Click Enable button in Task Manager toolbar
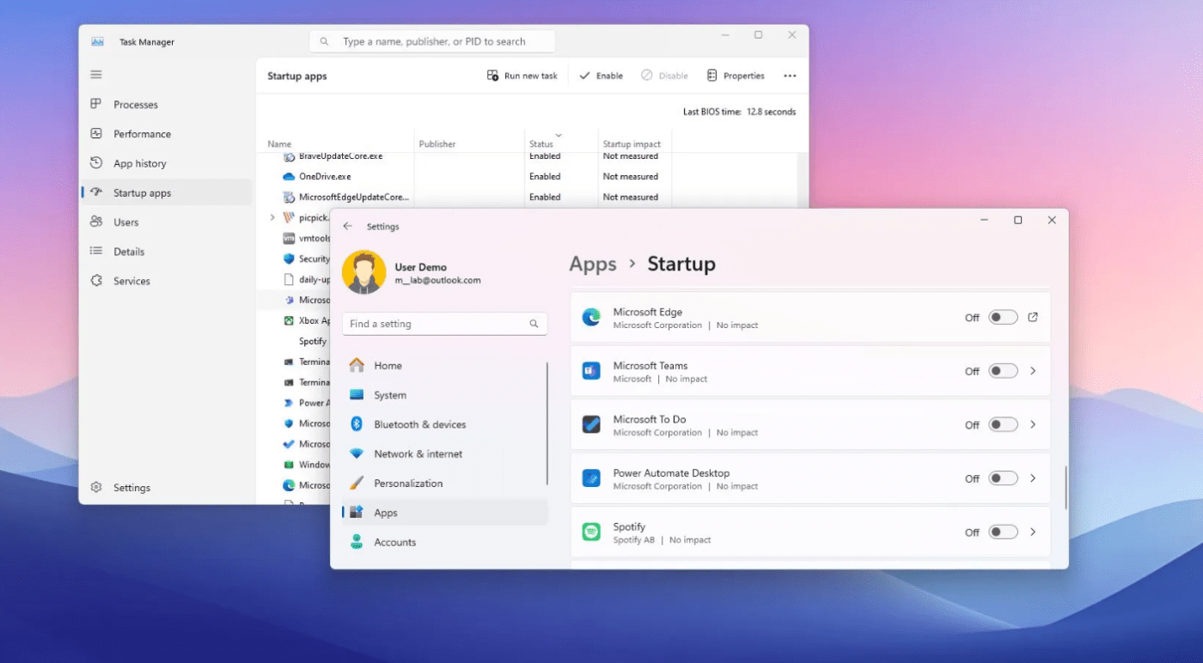 pos(601,76)
